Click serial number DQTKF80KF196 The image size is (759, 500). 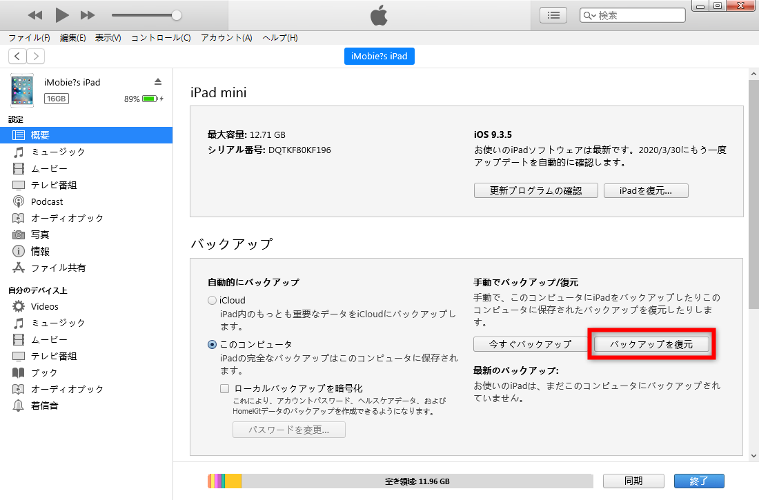coord(299,150)
